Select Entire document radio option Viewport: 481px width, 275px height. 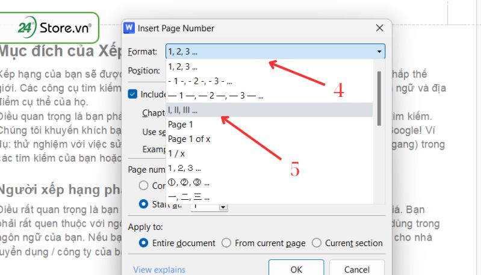point(143,243)
